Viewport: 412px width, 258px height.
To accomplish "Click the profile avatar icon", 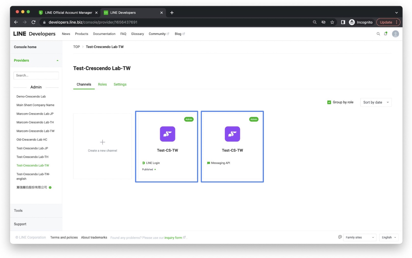I will (x=395, y=34).
